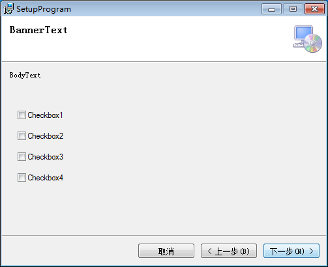Go back with the 上一步(B) button

229,251
